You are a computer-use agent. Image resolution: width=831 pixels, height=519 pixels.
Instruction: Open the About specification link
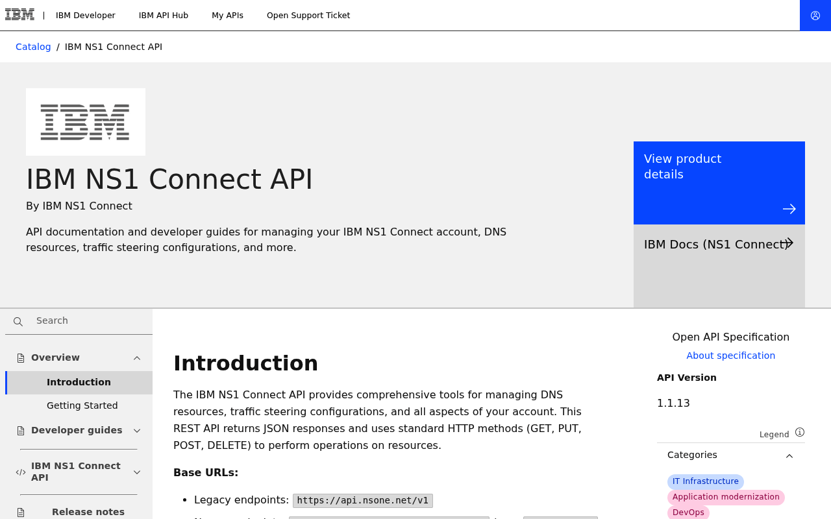click(731, 356)
